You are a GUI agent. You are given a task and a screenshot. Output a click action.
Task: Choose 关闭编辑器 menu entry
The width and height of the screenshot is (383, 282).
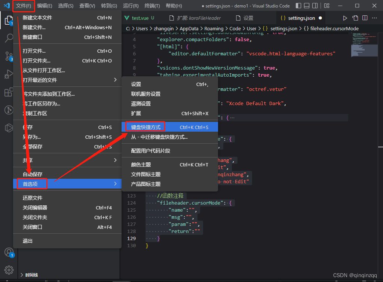pyautogui.click(x=67, y=208)
